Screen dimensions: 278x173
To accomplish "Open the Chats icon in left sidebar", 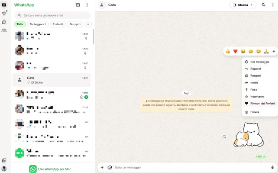I will coord(4,5).
